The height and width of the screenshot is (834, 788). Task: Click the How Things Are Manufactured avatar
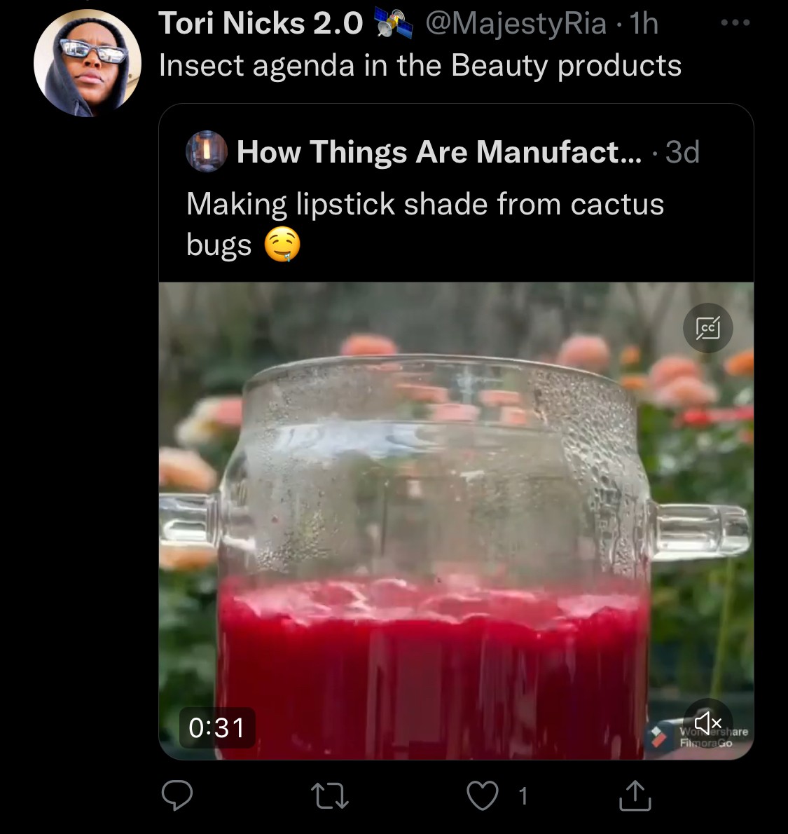tap(206, 151)
